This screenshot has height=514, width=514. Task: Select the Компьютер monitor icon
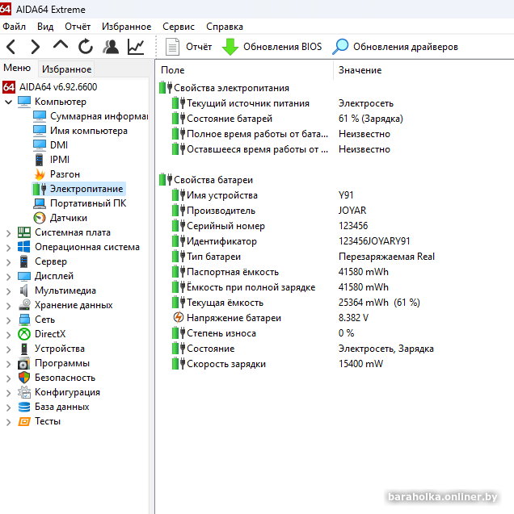(24, 102)
